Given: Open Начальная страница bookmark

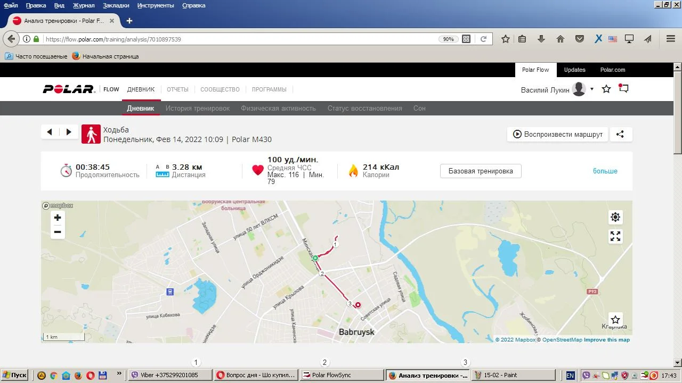Looking at the screenshot, I should click(x=105, y=56).
